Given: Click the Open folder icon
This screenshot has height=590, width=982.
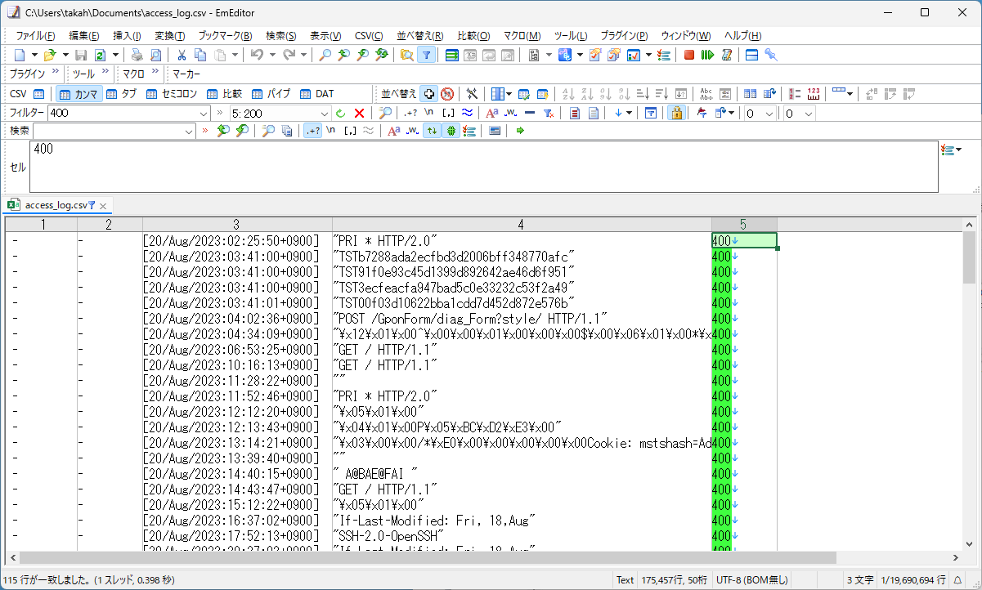Looking at the screenshot, I should (x=49, y=55).
